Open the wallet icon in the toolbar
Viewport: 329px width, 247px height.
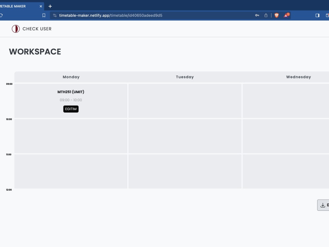point(327,15)
